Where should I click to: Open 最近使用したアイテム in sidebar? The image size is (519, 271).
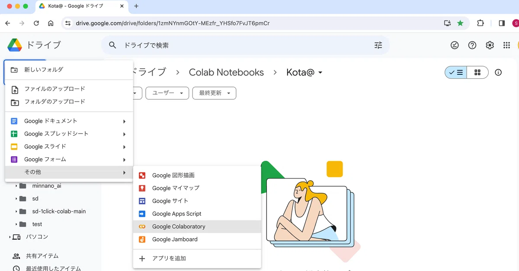click(53, 268)
